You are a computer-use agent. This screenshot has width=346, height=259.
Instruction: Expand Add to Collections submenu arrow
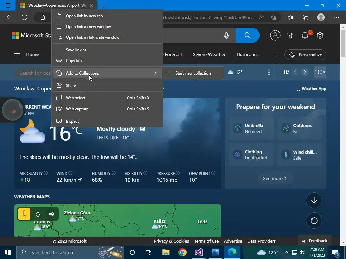pyautogui.click(x=155, y=73)
